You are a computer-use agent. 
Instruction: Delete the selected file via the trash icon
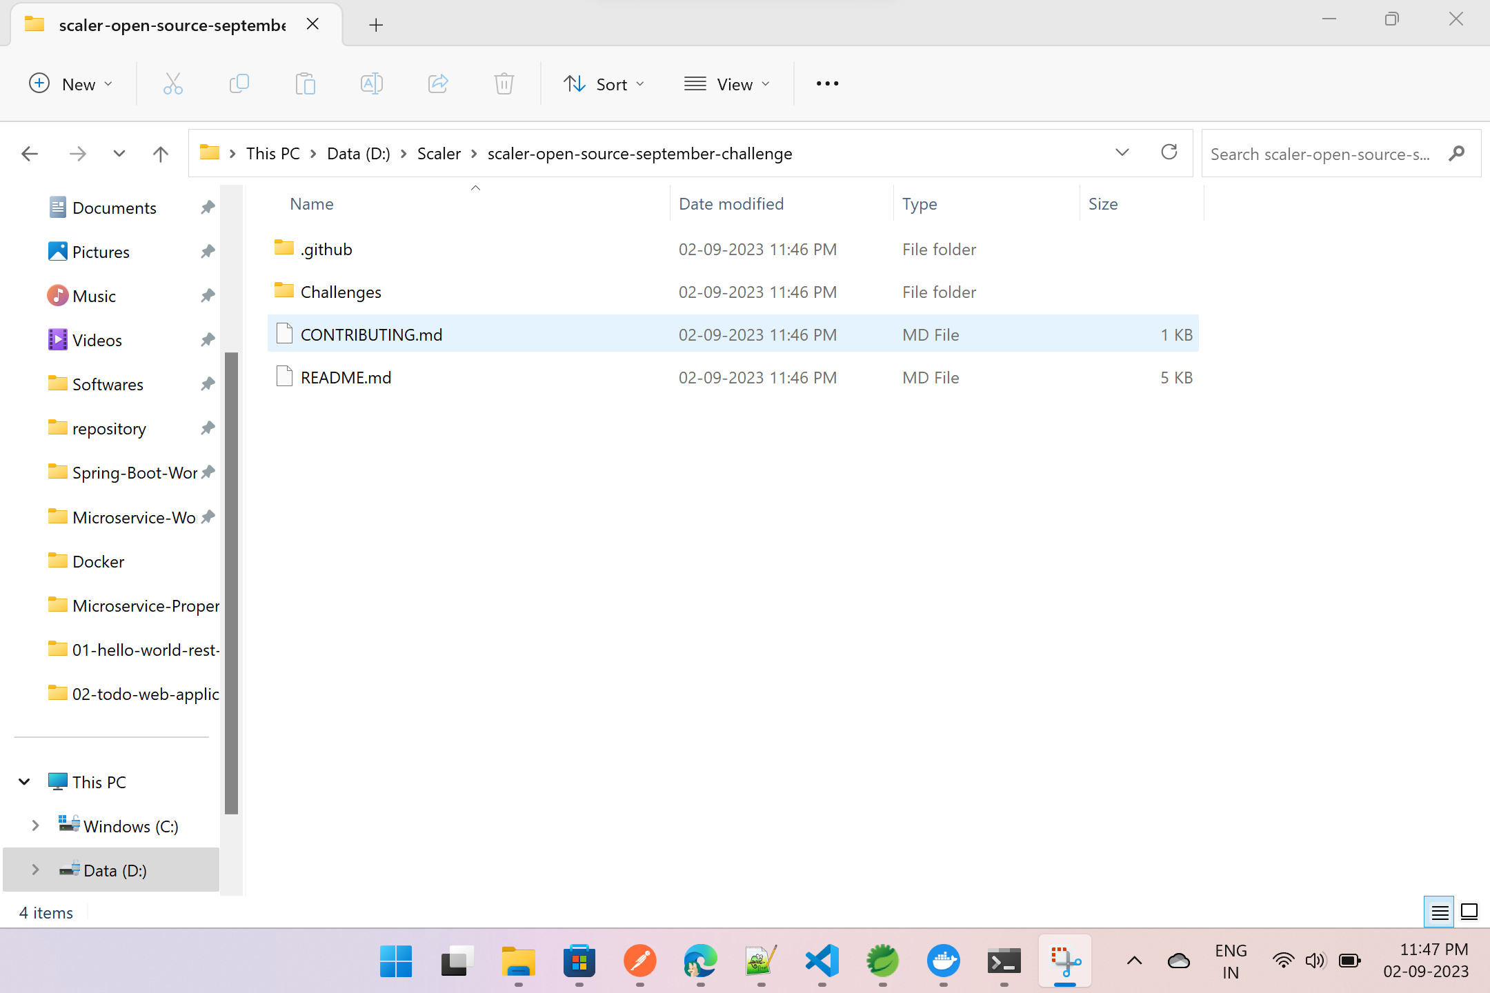pyautogui.click(x=504, y=83)
